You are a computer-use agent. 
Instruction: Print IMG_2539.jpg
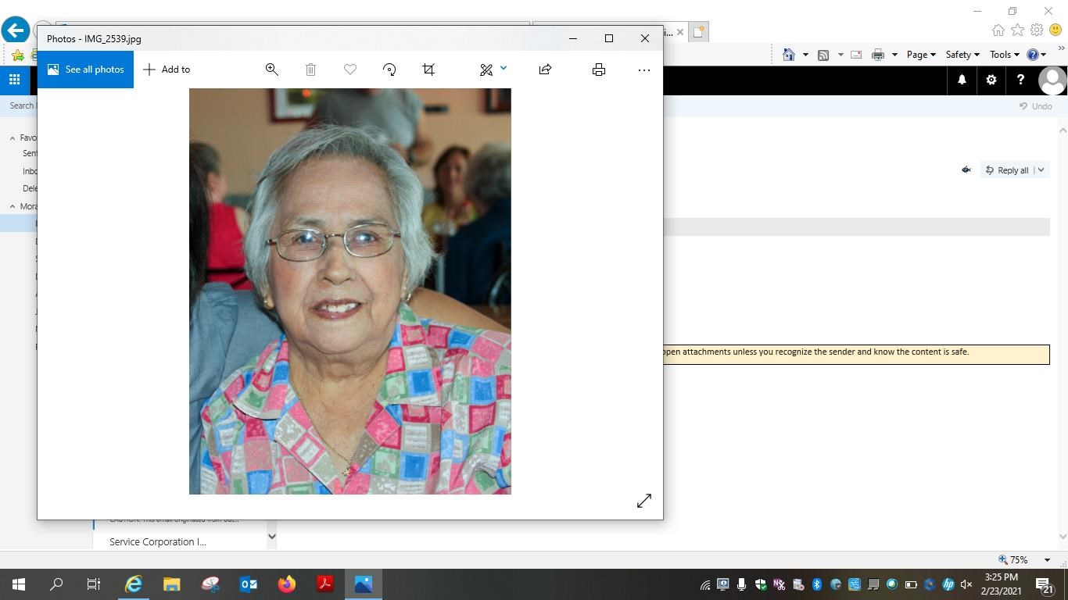pyautogui.click(x=598, y=70)
